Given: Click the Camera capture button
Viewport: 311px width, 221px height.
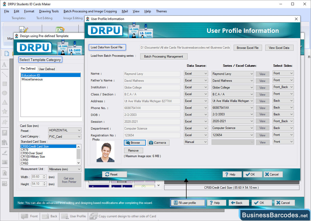Looking at the screenshot, I should point(158,143).
